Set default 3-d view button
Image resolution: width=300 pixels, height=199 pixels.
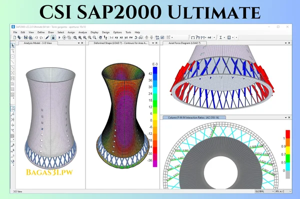point(111,38)
